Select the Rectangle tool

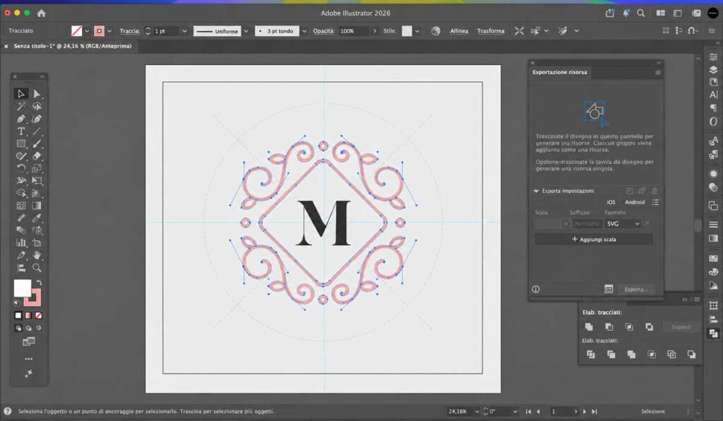point(20,144)
